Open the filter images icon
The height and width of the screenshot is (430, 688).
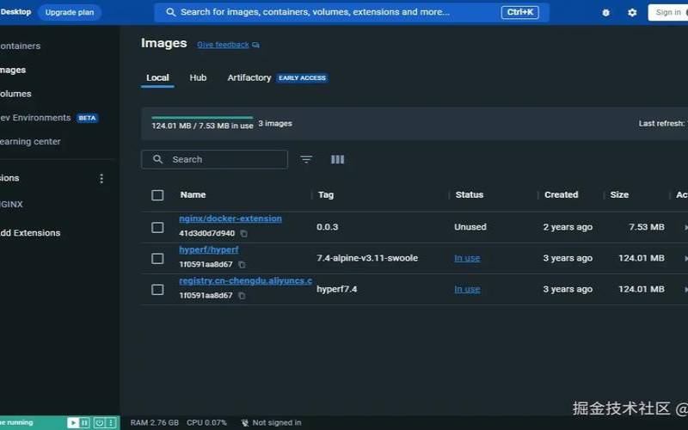306,159
